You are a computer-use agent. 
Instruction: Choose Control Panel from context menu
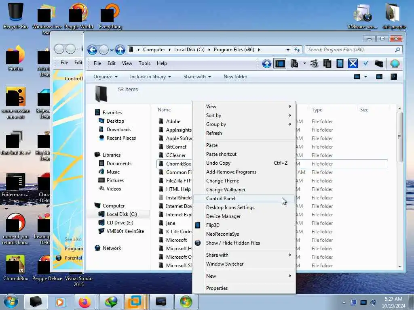(244, 199)
